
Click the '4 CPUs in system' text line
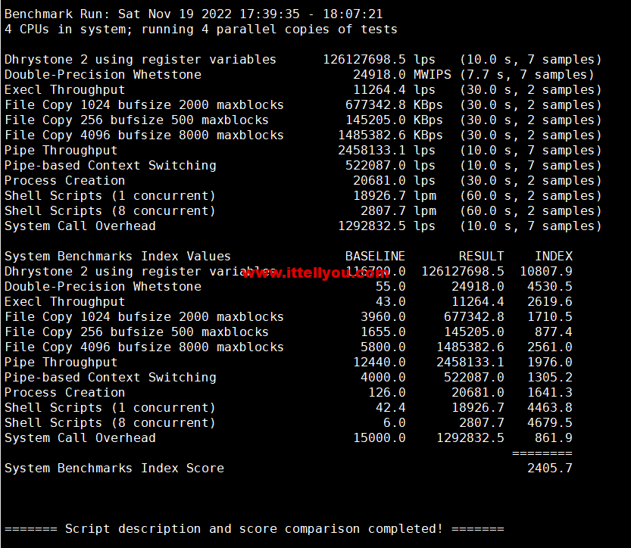coord(201,29)
